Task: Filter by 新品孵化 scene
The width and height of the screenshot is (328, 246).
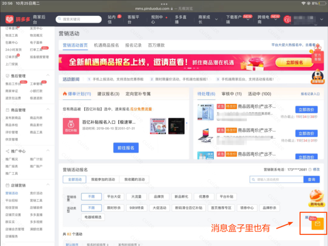Action: pos(181,197)
